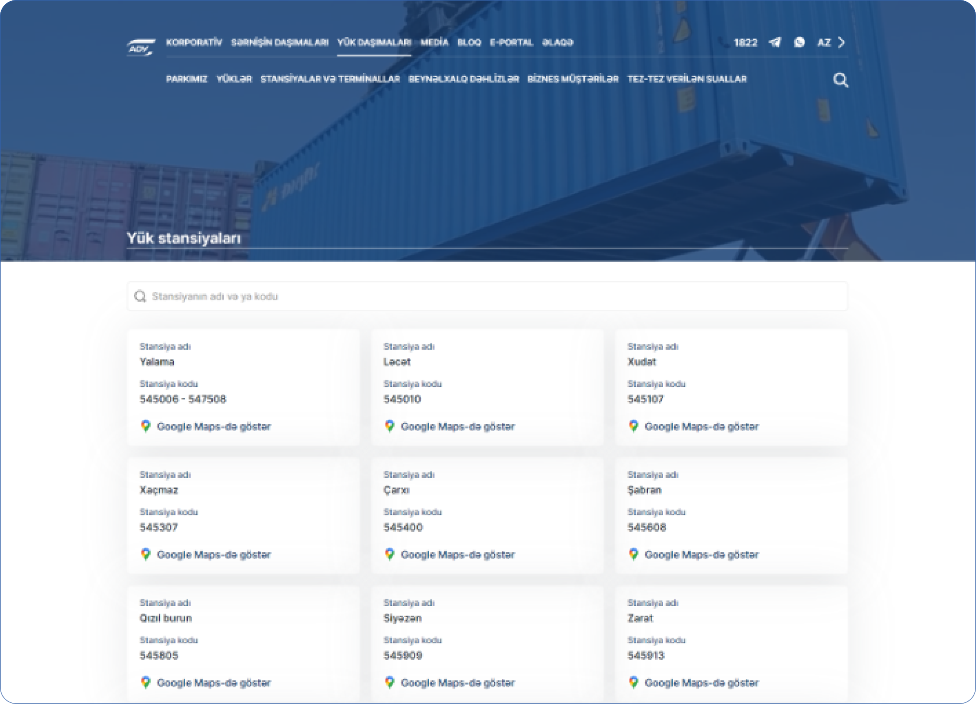Show Xudat on Google Maps link
Screen dimensions: 976x704
701,427
